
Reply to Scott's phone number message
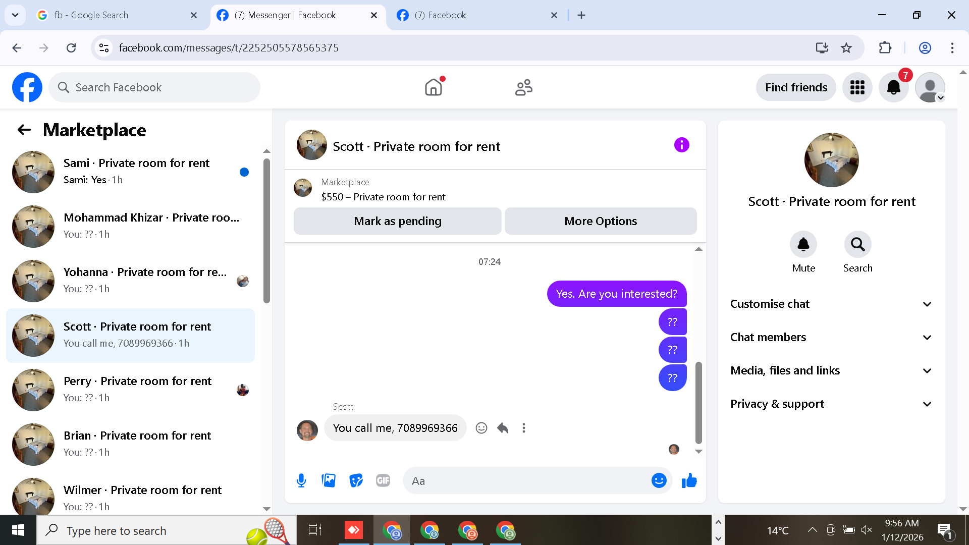tap(503, 428)
